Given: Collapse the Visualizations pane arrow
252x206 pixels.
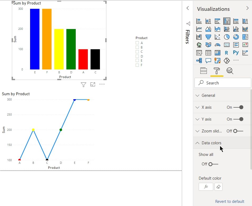Looking at the screenshot, I should pyautogui.click(x=247, y=8).
